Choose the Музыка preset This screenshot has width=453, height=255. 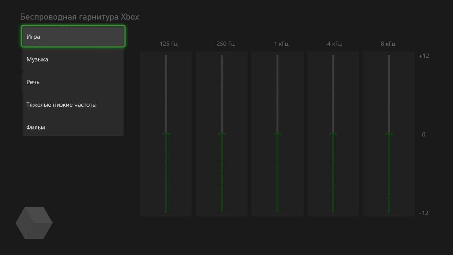[73, 59]
